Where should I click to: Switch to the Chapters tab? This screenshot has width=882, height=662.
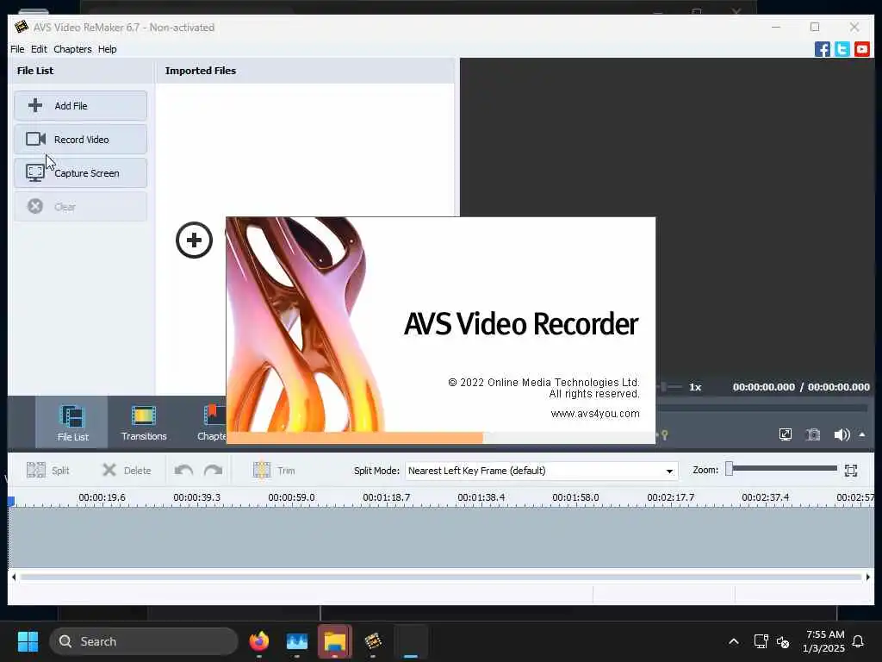coord(213,422)
